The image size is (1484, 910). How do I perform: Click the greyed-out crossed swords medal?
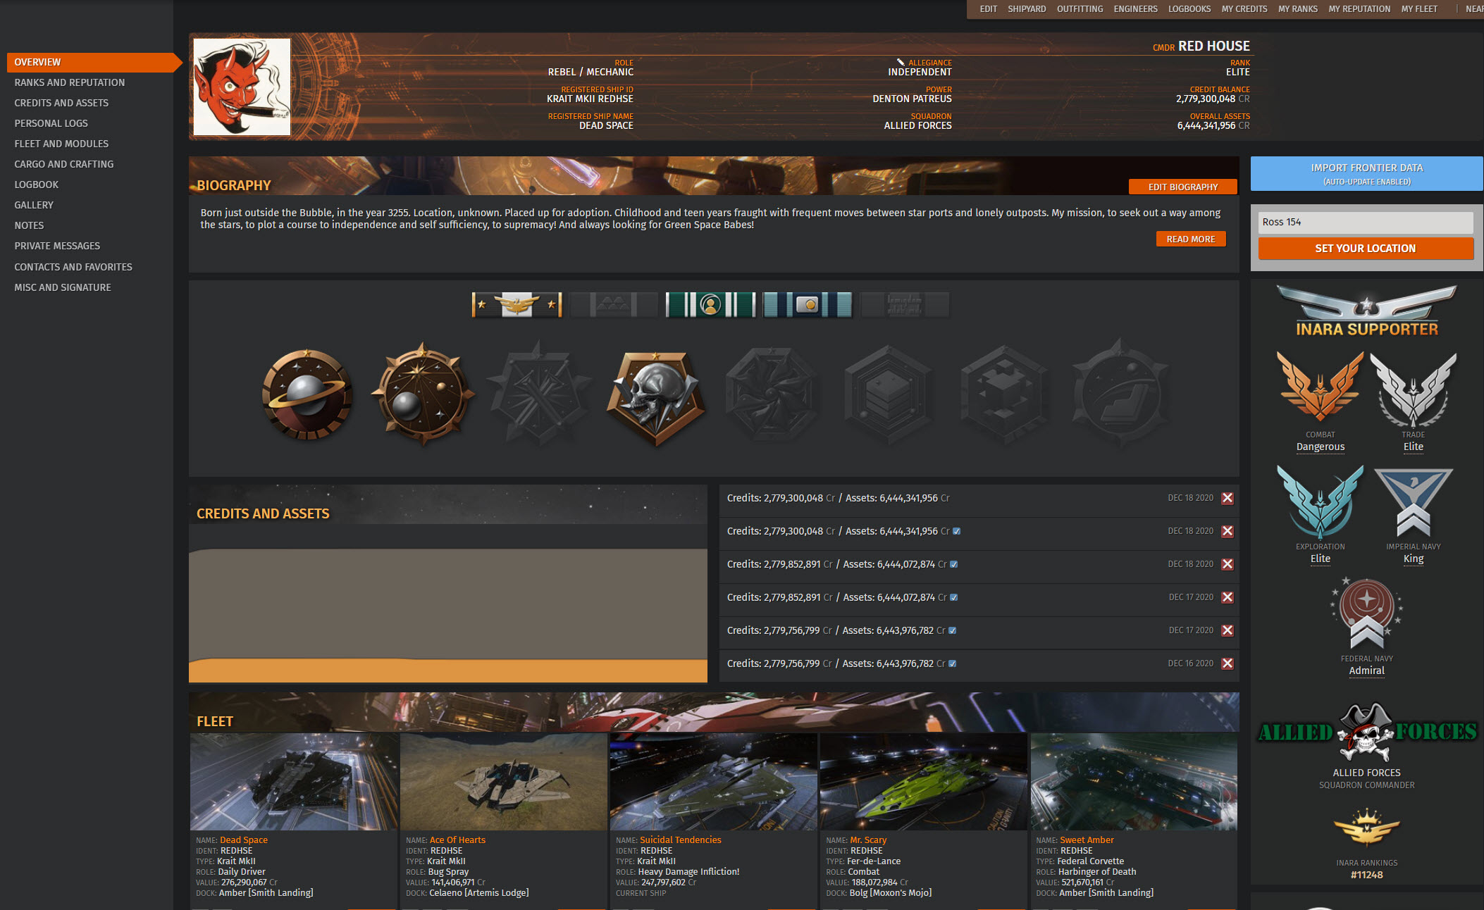(539, 394)
